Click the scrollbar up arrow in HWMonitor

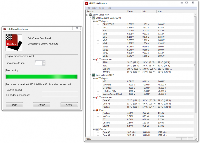tap(195, 15)
